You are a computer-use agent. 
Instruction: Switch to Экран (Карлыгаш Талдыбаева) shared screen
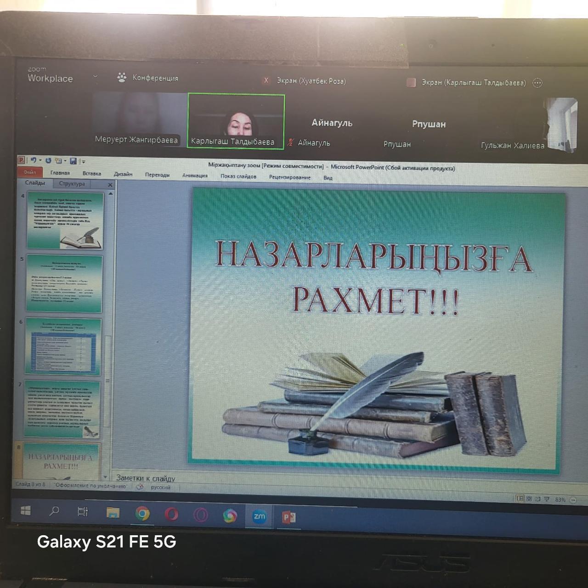point(473,83)
